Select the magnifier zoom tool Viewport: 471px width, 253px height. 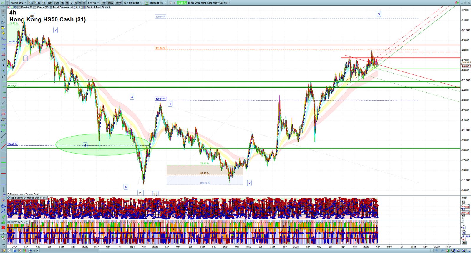click(x=3, y=17)
